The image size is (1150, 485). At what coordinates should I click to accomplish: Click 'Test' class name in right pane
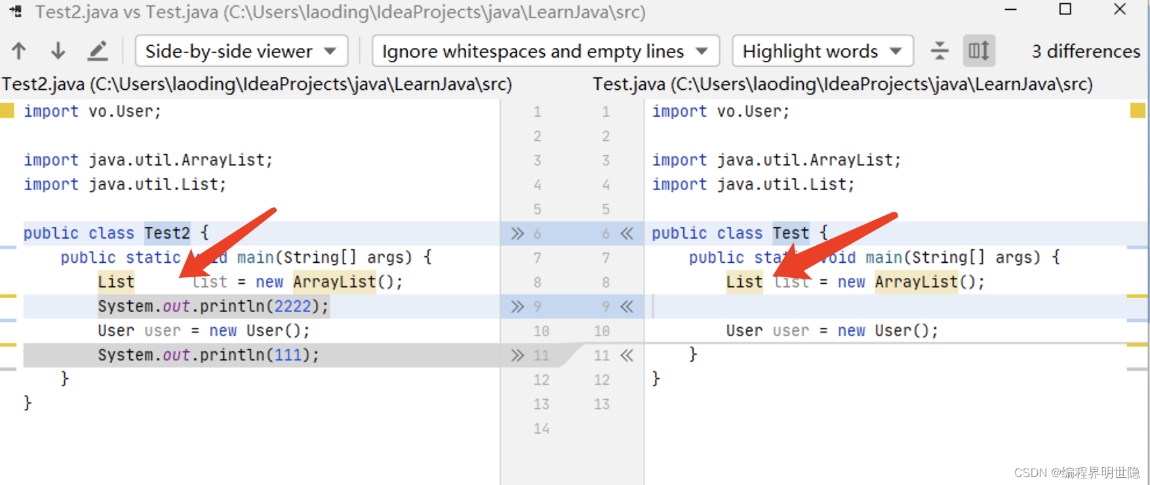pos(791,233)
